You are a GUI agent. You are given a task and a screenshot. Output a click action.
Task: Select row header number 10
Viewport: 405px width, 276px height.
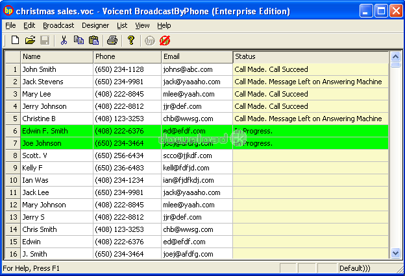[13, 180]
